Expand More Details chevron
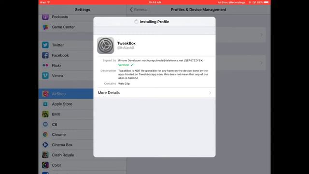This screenshot has width=309, height=174. [x=210, y=93]
